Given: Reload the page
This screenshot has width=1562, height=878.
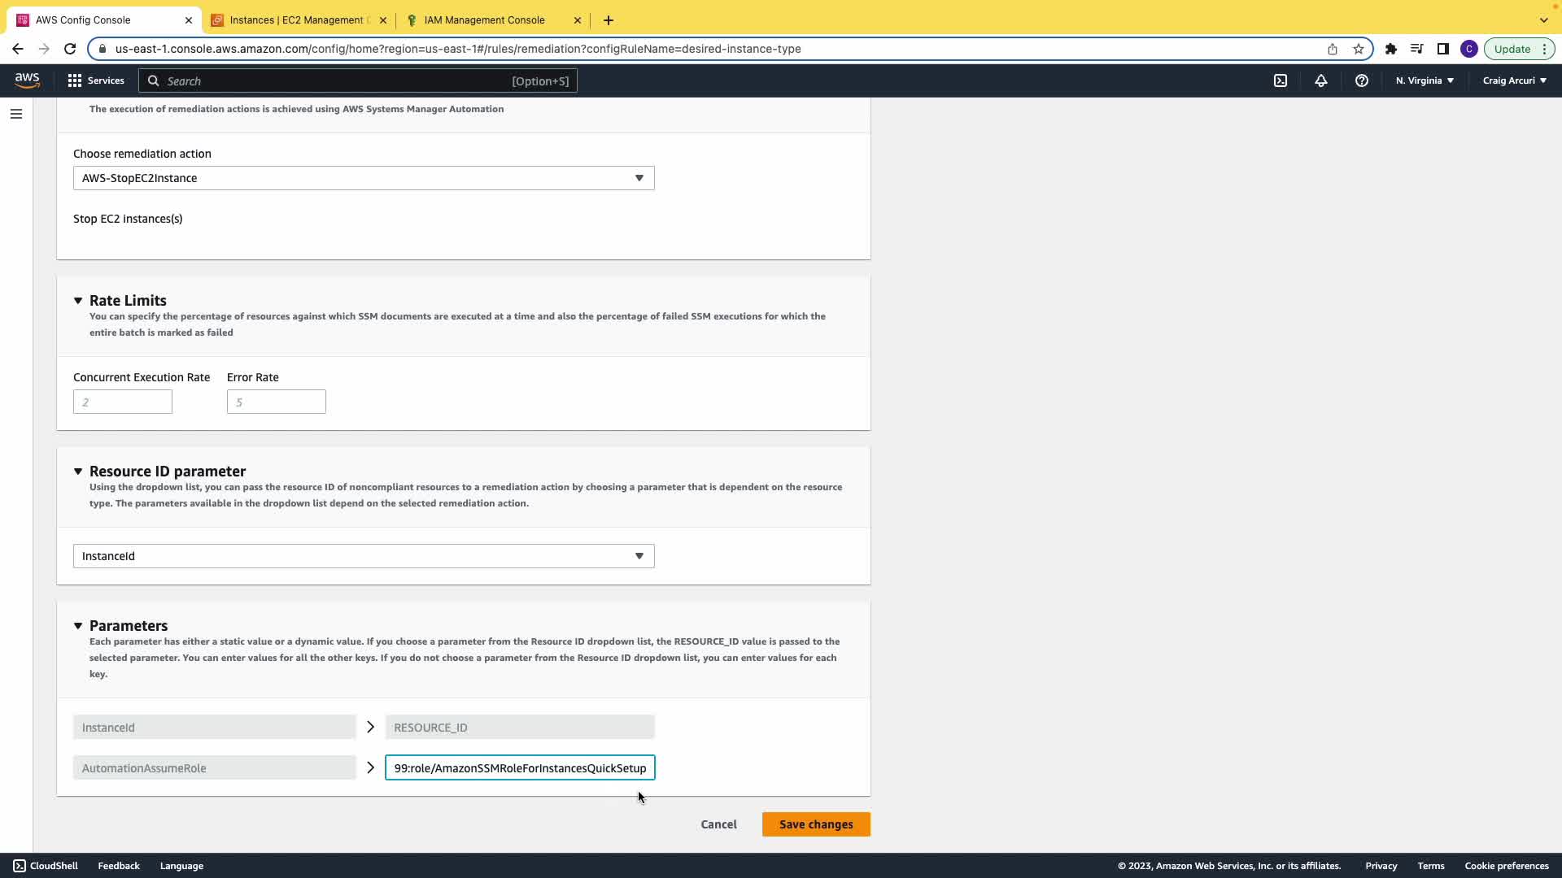Looking at the screenshot, I should click(70, 49).
